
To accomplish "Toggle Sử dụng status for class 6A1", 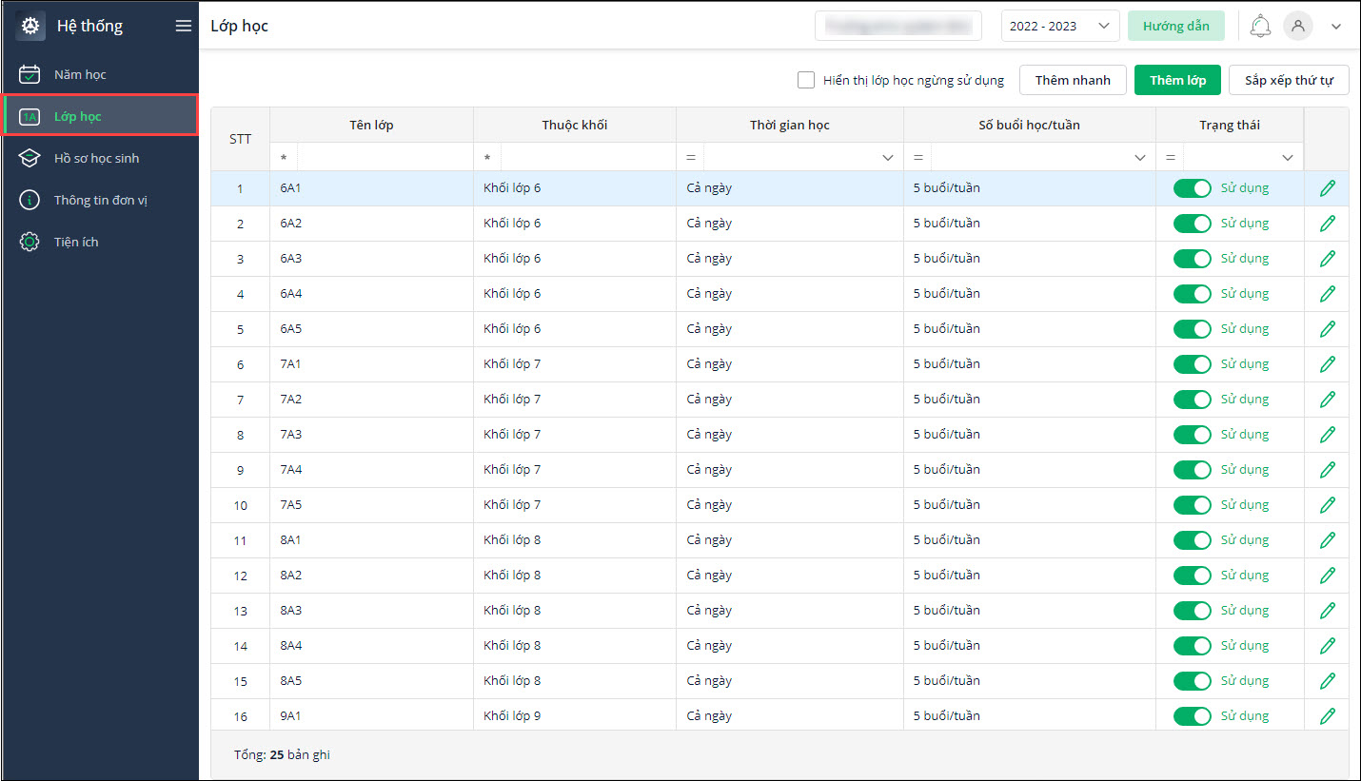I will (1193, 188).
